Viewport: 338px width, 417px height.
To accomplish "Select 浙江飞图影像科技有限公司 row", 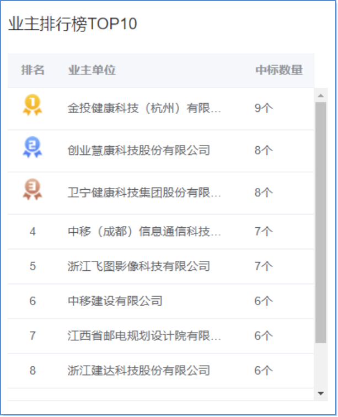I will point(161,266).
